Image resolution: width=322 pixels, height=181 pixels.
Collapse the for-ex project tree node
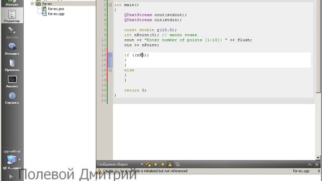pyautogui.click(x=32, y=4)
